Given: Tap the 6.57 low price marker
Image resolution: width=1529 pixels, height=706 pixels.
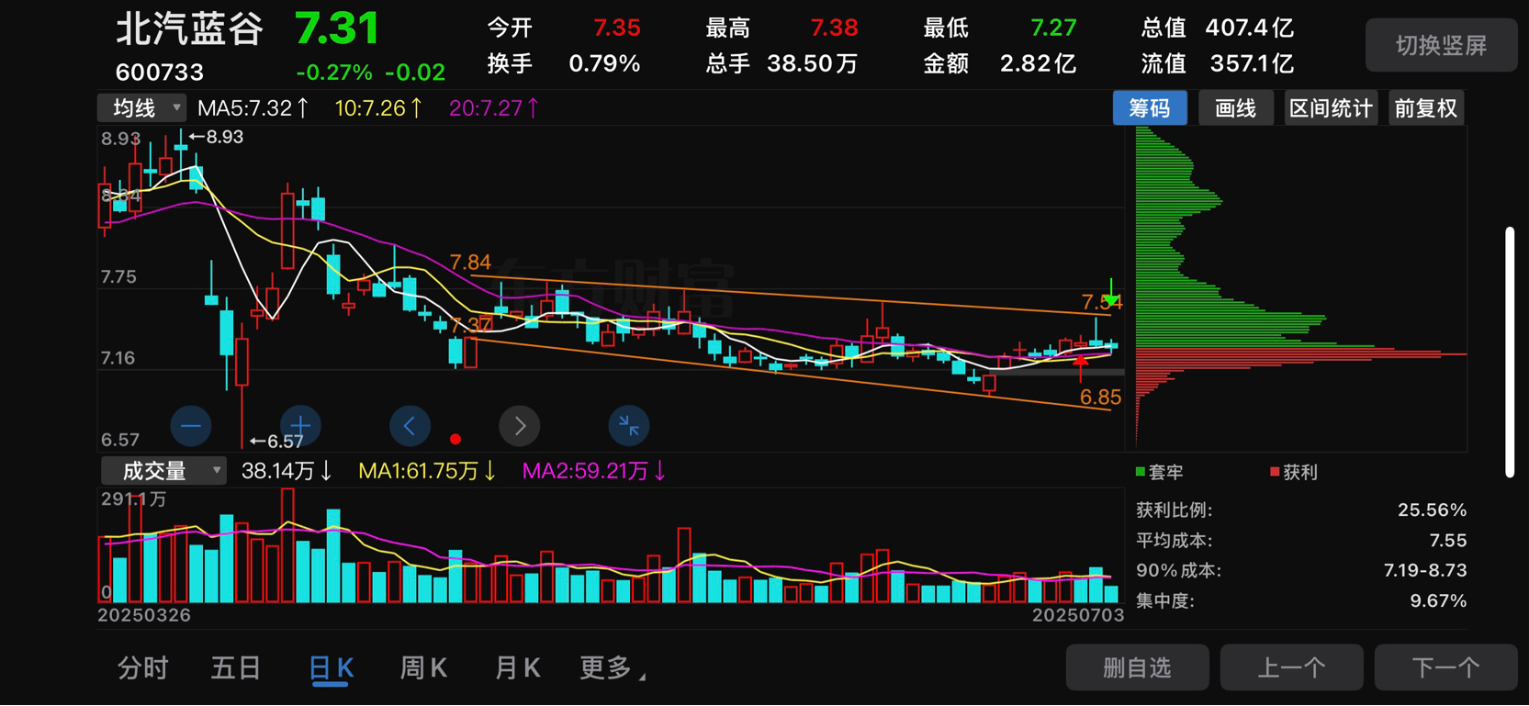Looking at the screenshot, I should (x=276, y=442).
